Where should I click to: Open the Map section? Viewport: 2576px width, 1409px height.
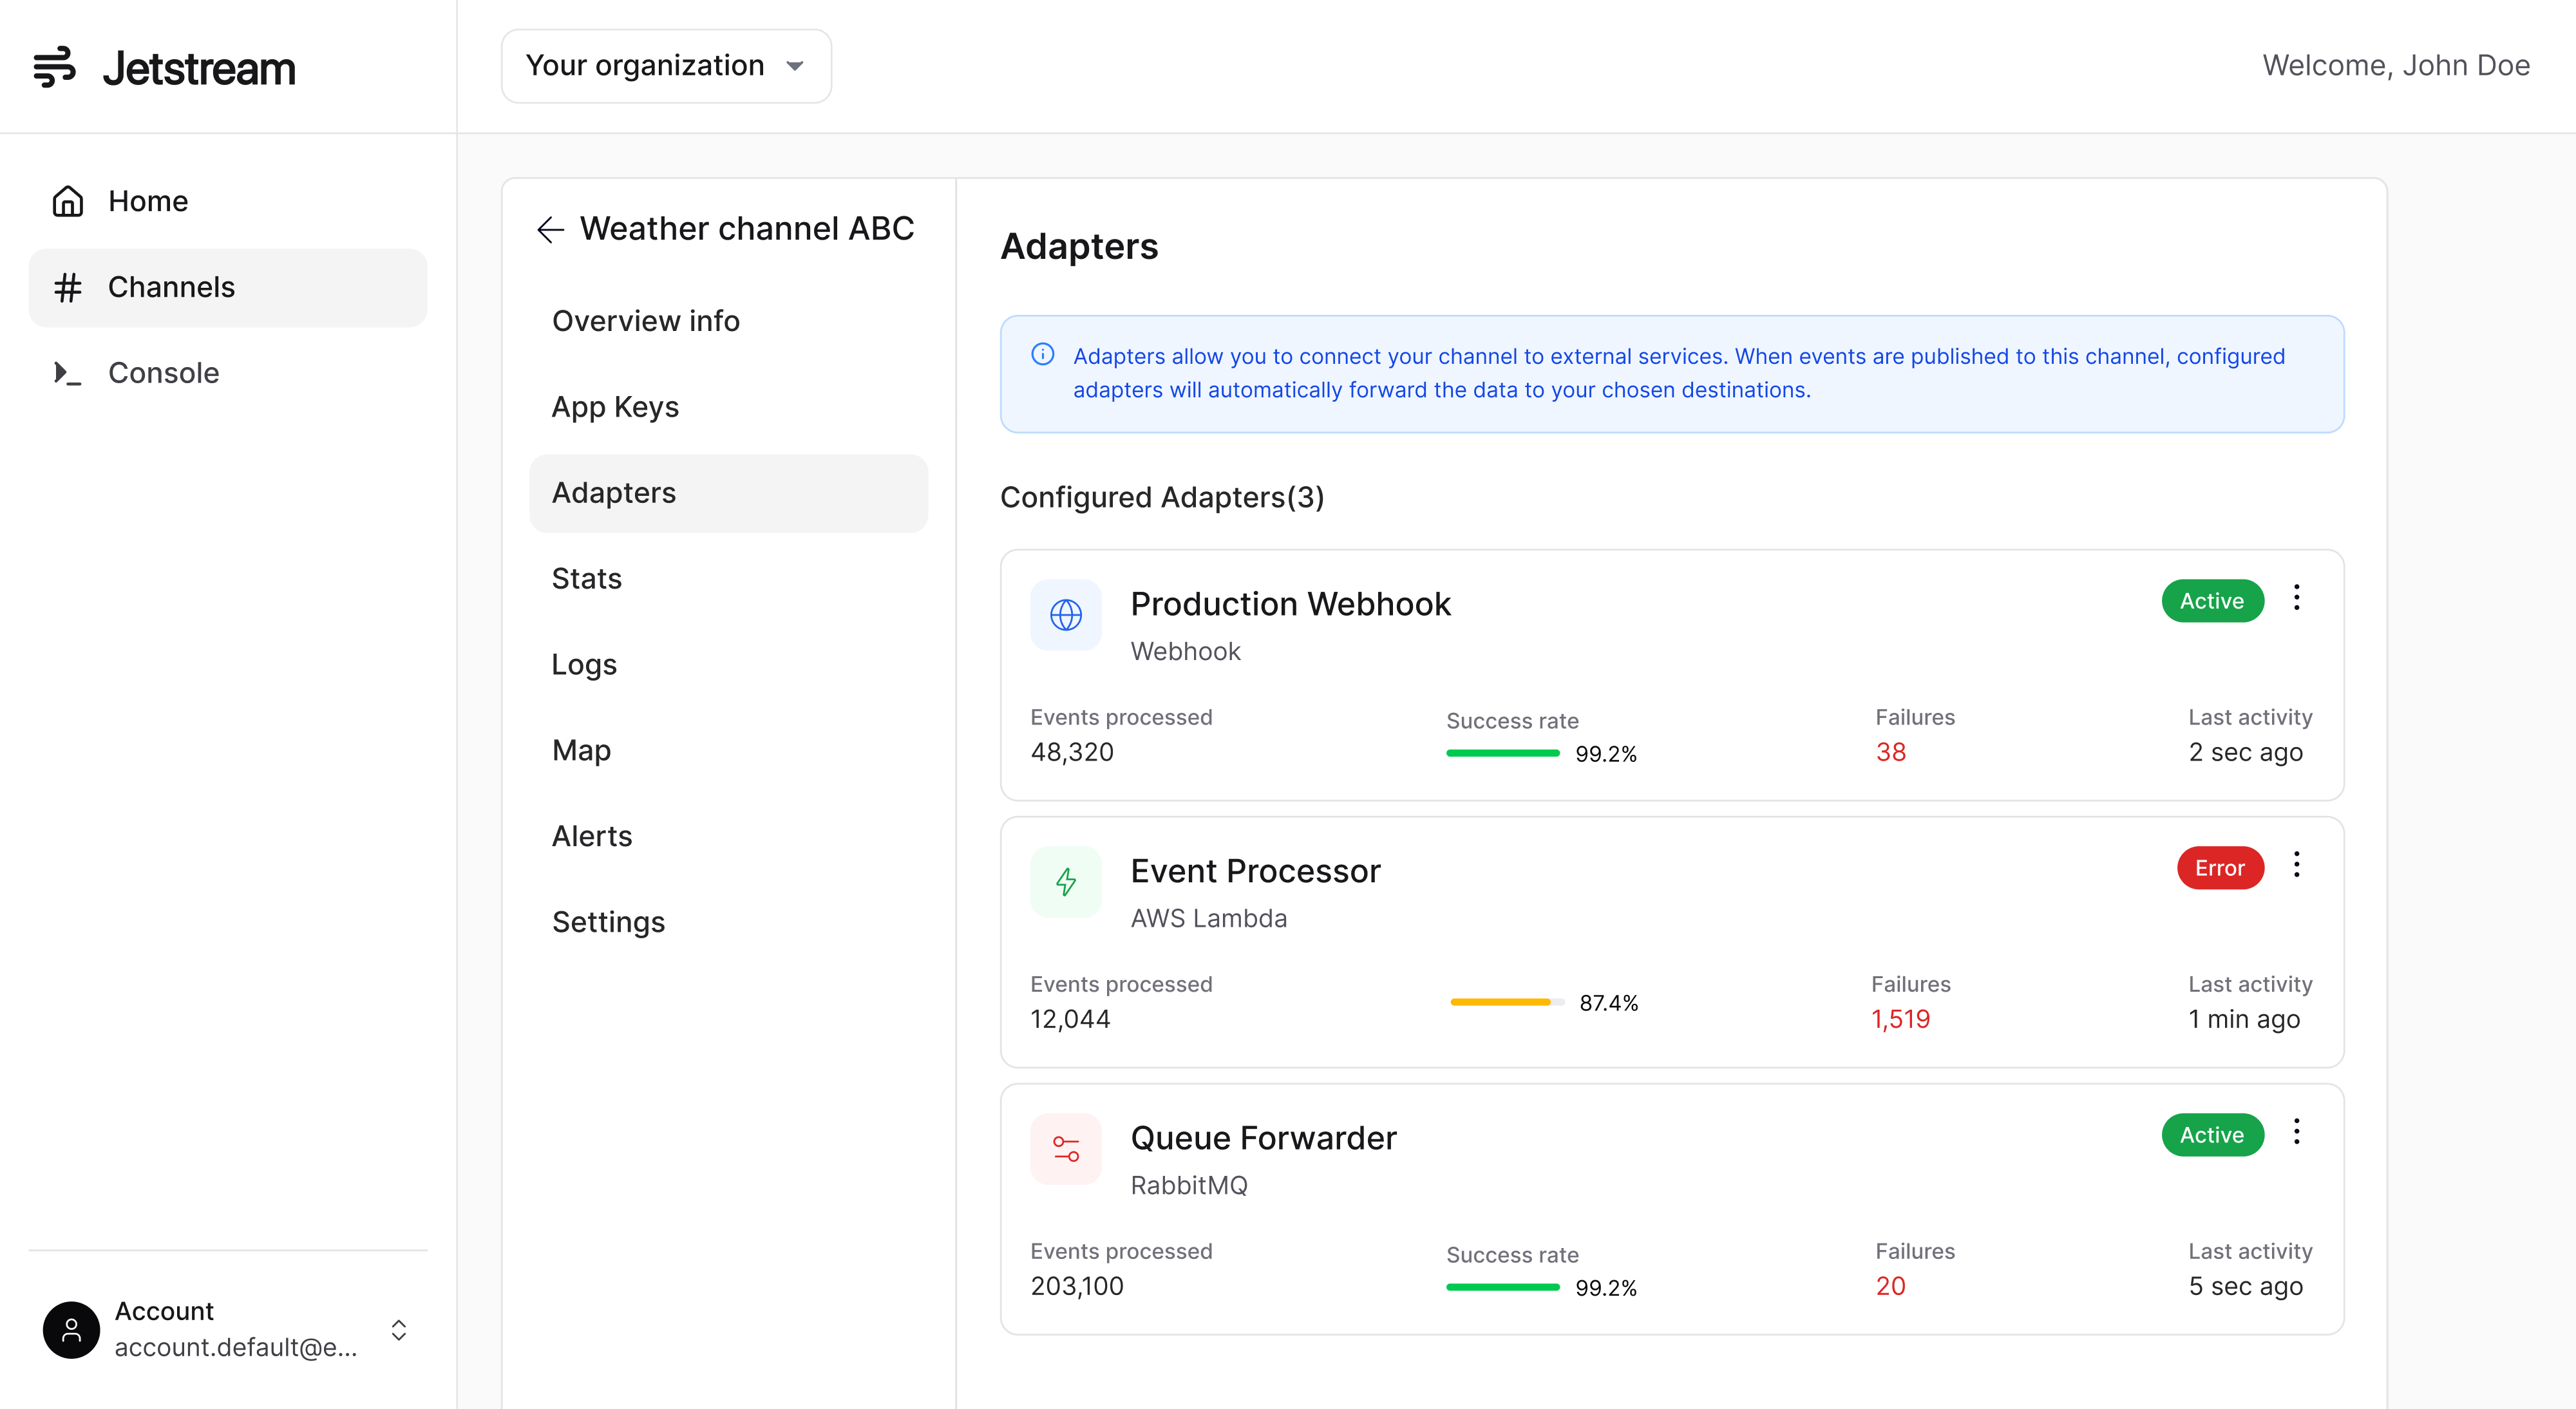point(729,750)
